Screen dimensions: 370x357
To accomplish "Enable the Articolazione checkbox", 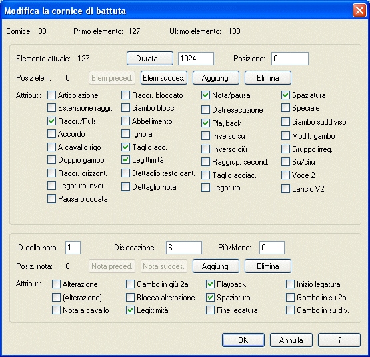I will point(51,95).
